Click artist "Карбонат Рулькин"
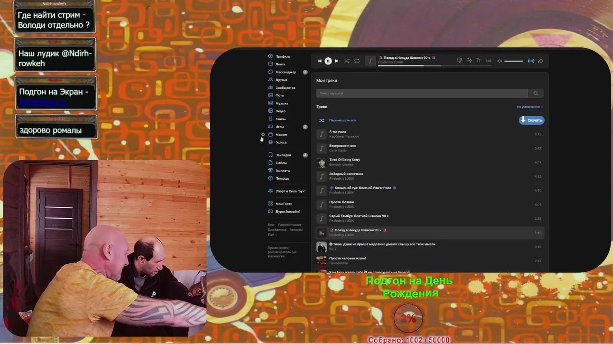 pos(344,137)
